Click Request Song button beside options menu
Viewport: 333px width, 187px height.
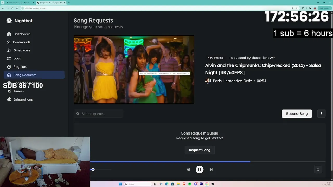coord(297,113)
